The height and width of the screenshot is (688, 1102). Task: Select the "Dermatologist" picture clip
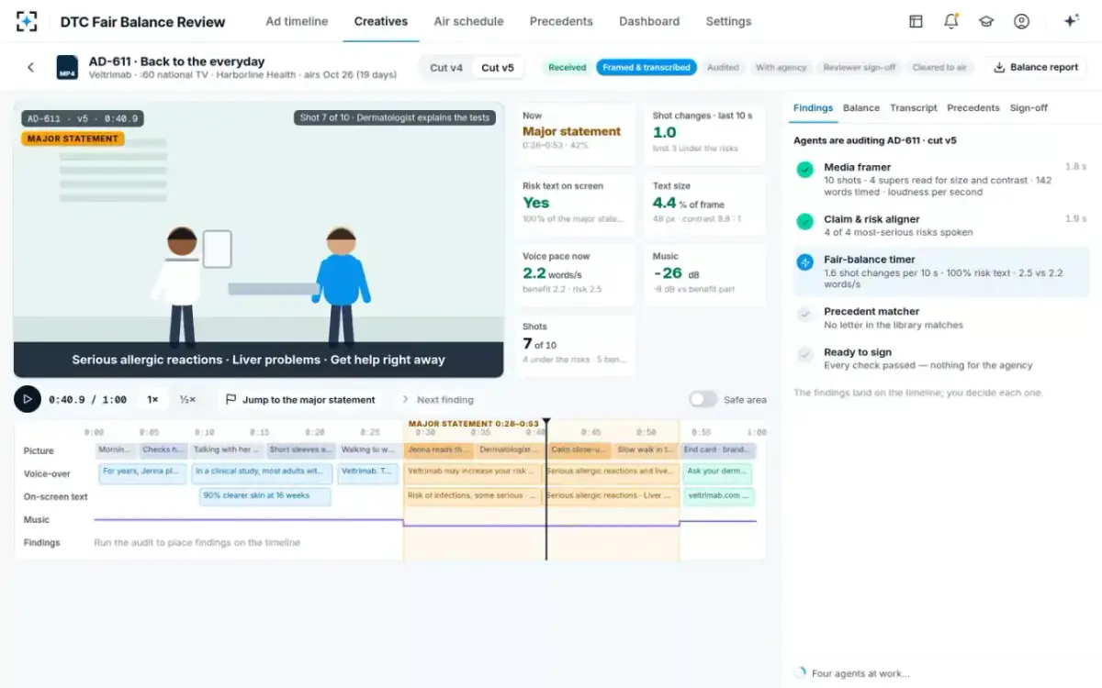click(x=510, y=450)
